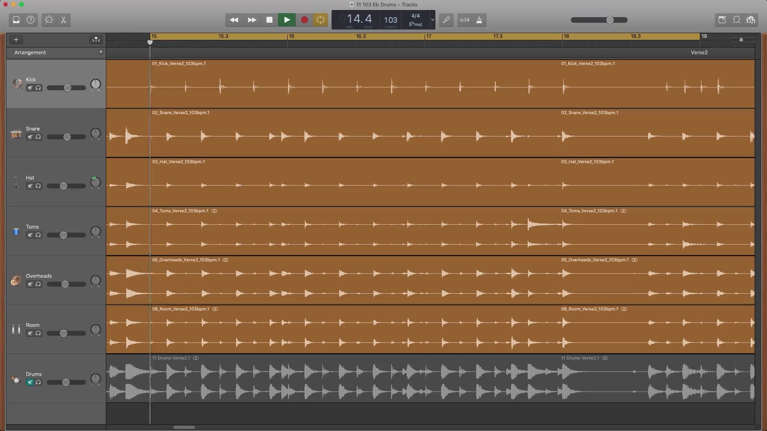Select the 01_Kick_Verse2_103bpm.1 region at bar 15

tap(355, 84)
